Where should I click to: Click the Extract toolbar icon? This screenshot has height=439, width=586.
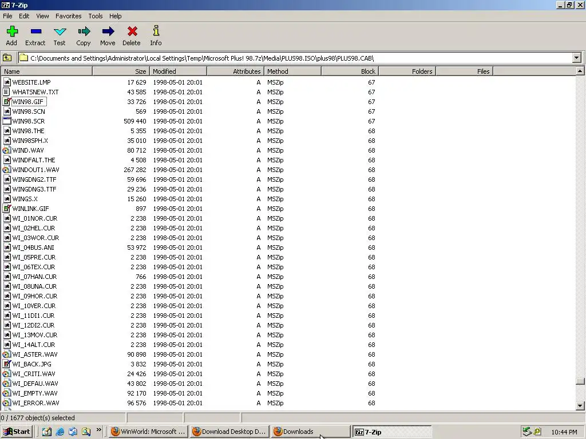(x=36, y=31)
